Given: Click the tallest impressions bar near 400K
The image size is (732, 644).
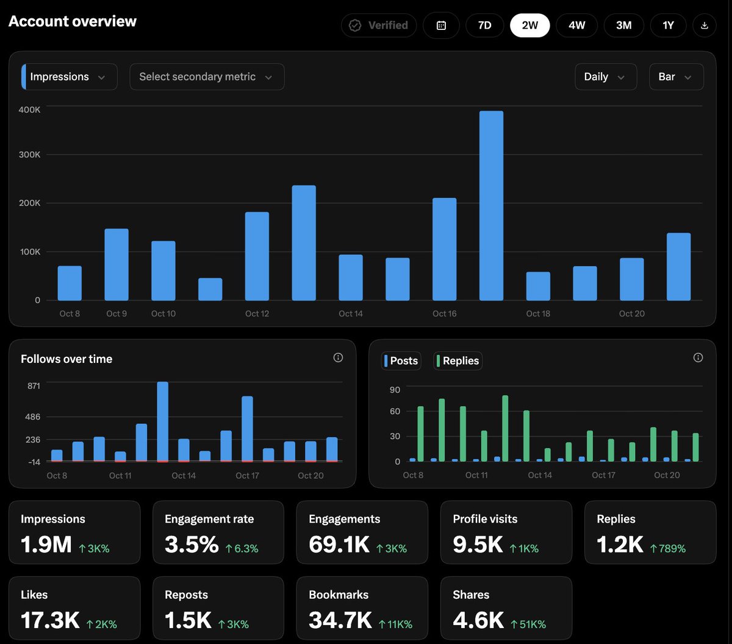Looking at the screenshot, I should 491,206.
